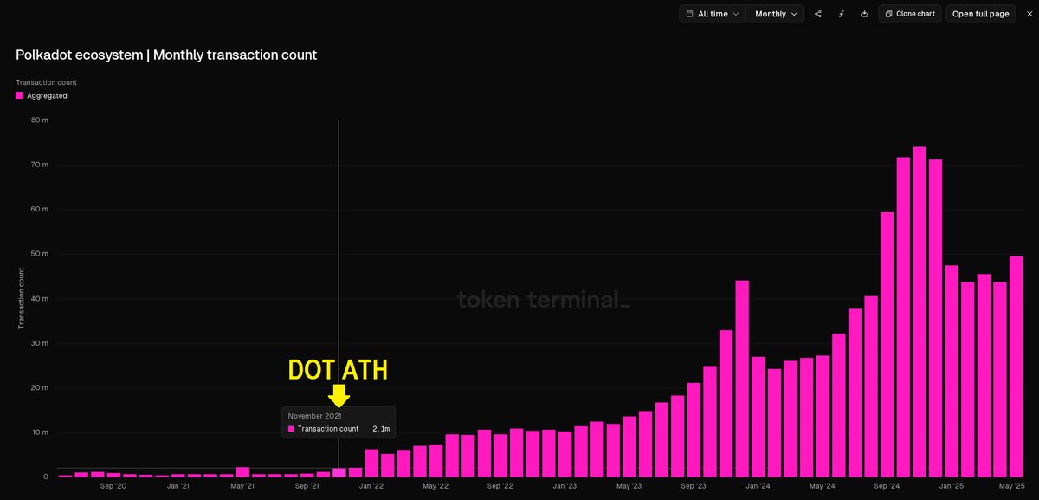Screen dimensions: 1039x500
Task: Click the copy icon inside Clone chart
Action: pos(888,14)
